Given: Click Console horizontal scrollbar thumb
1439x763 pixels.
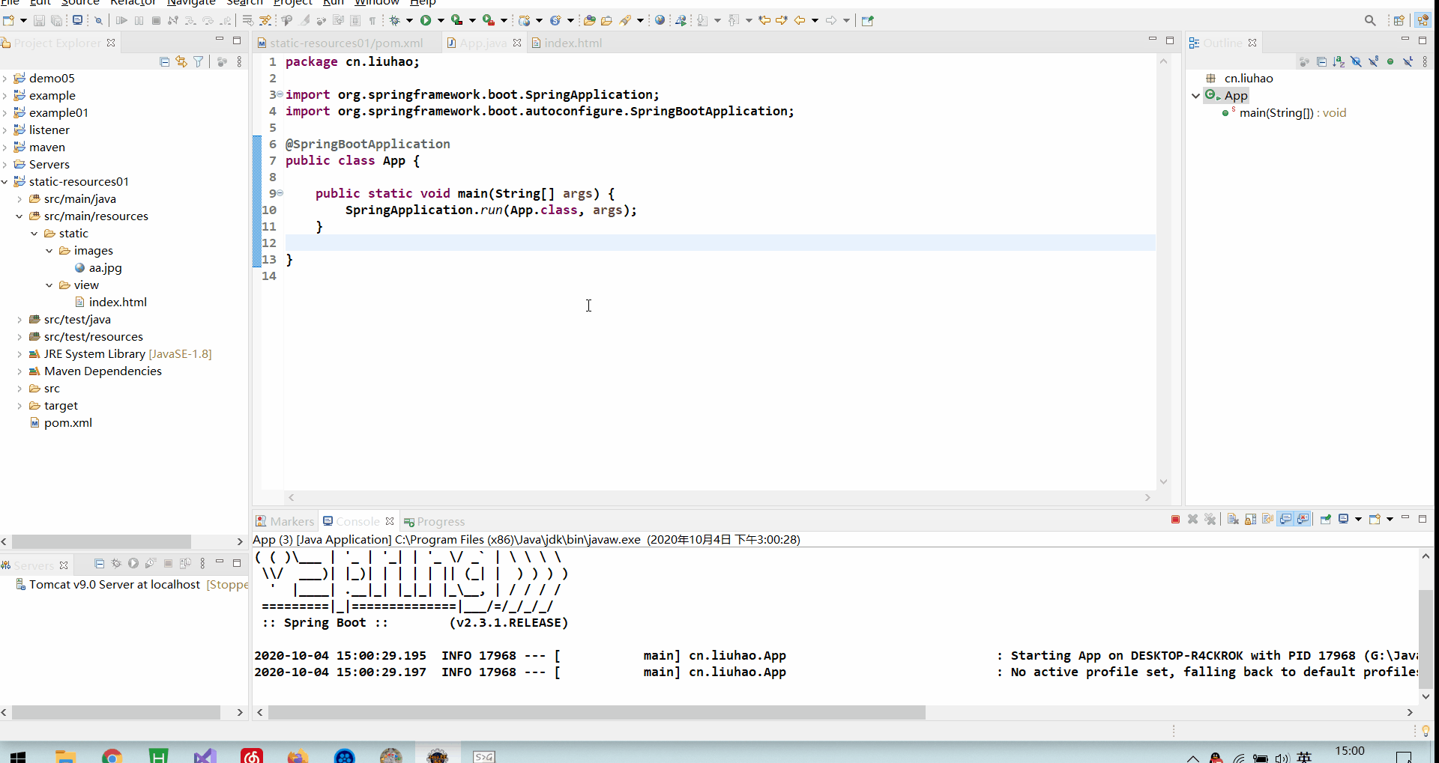Looking at the screenshot, I should pyautogui.click(x=597, y=712).
